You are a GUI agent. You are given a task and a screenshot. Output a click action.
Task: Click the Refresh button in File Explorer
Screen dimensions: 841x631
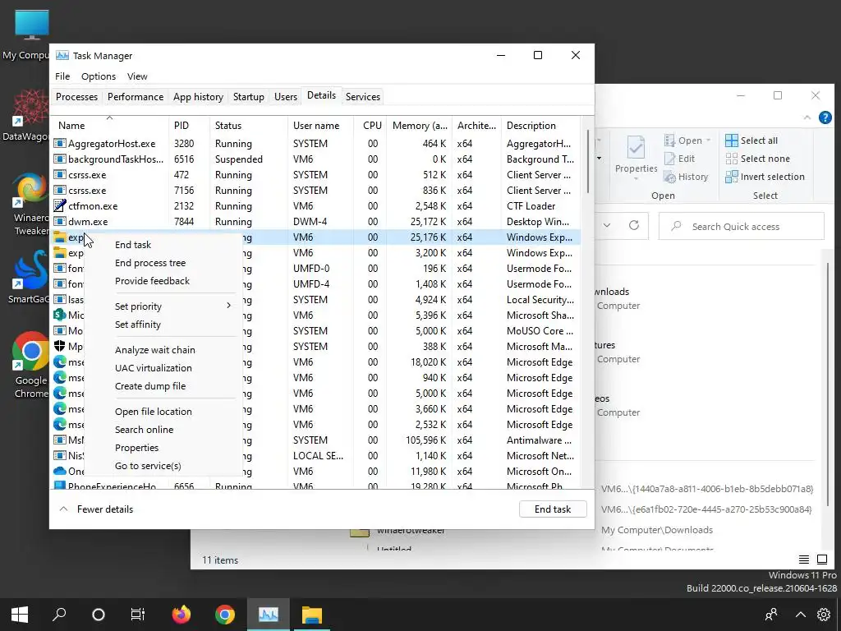click(x=634, y=225)
